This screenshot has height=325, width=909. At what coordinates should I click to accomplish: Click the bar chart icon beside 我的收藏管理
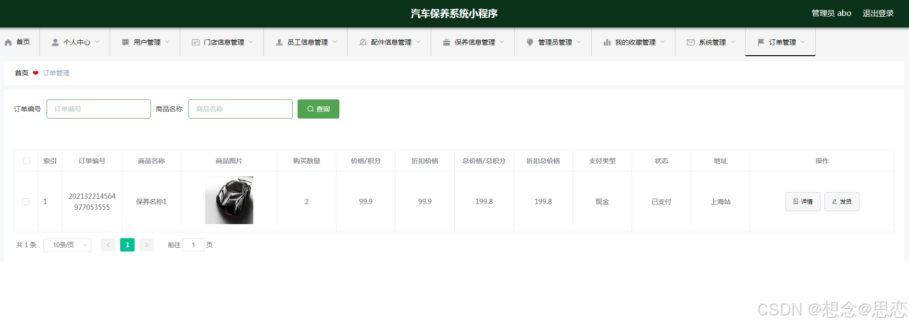(x=607, y=42)
